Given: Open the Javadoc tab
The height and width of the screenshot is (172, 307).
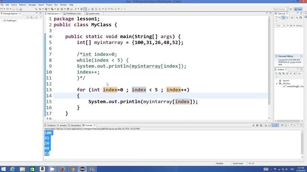Looking at the screenshot, I should click(x=62, y=125).
